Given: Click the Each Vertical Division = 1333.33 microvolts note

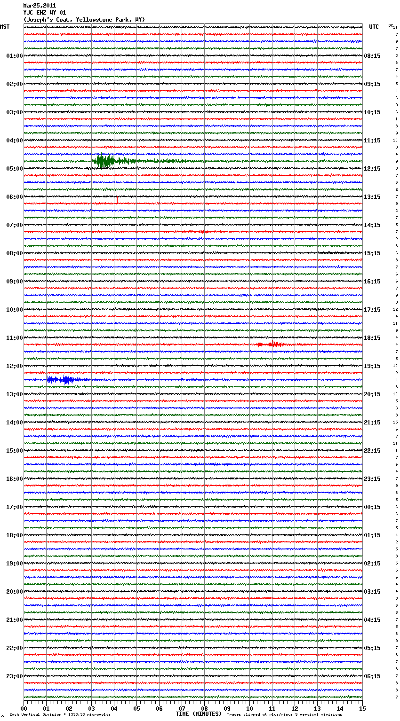Looking at the screenshot, I should 60,714.
